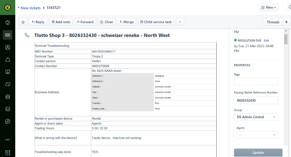This screenshot has height=157, width=291.
Task: Select the address No 4925 KAKA street
Action: tap(107, 71)
